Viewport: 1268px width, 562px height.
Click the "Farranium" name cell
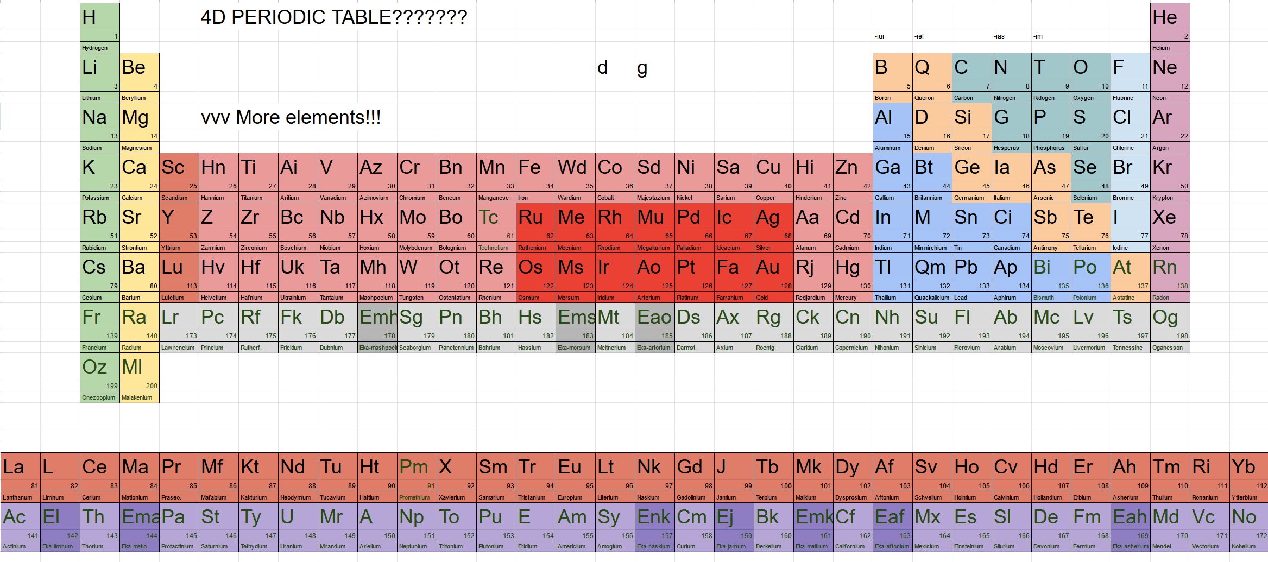pyautogui.click(x=734, y=298)
